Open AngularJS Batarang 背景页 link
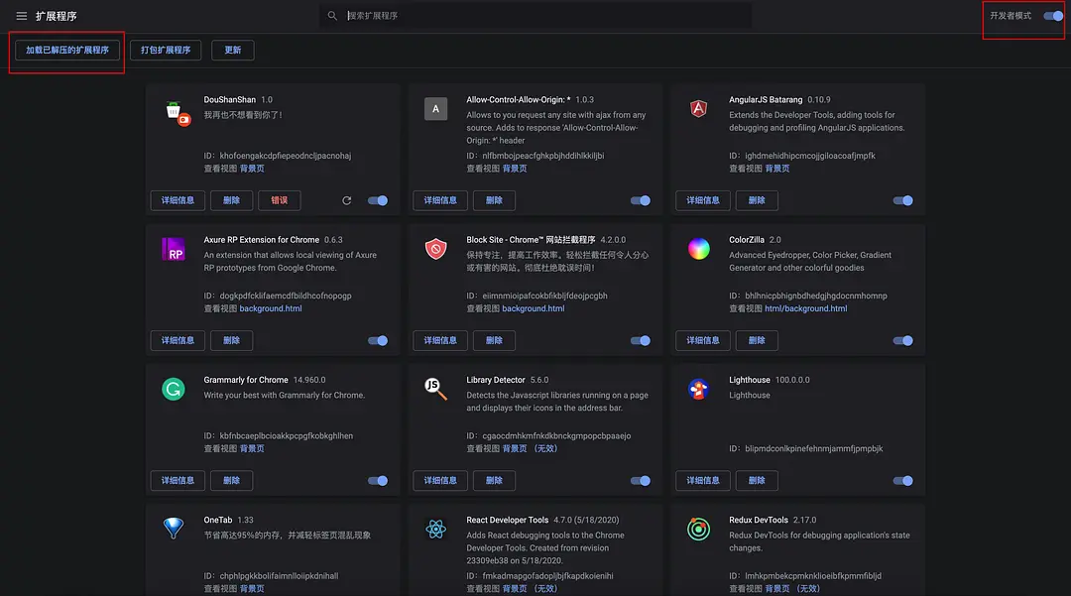 tap(777, 169)
